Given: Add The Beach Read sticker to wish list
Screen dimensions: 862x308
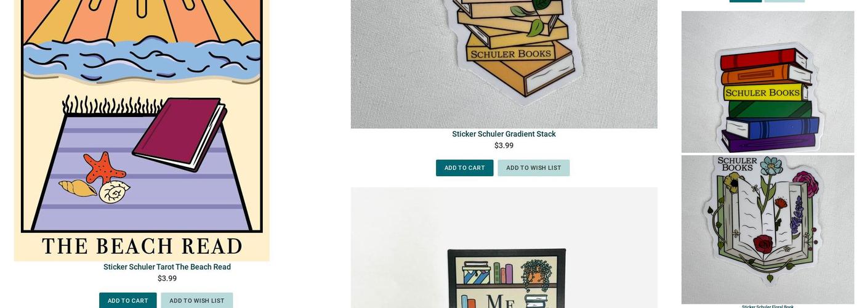Looking at the screenshot, I should (x=197, y=301).
